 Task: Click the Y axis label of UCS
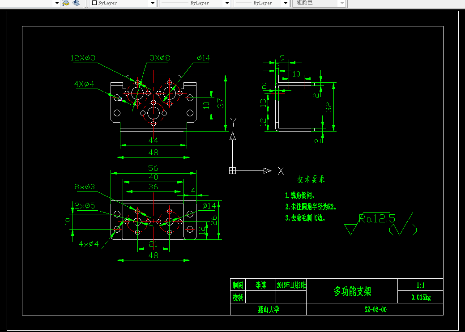pyautogui.click(x=233, y=122)
